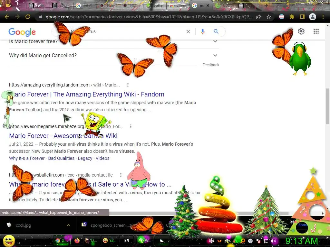The width and height of the screenshot is (330, 247).
Task: Open the Chrome three-dot menu
Action: 323,17
